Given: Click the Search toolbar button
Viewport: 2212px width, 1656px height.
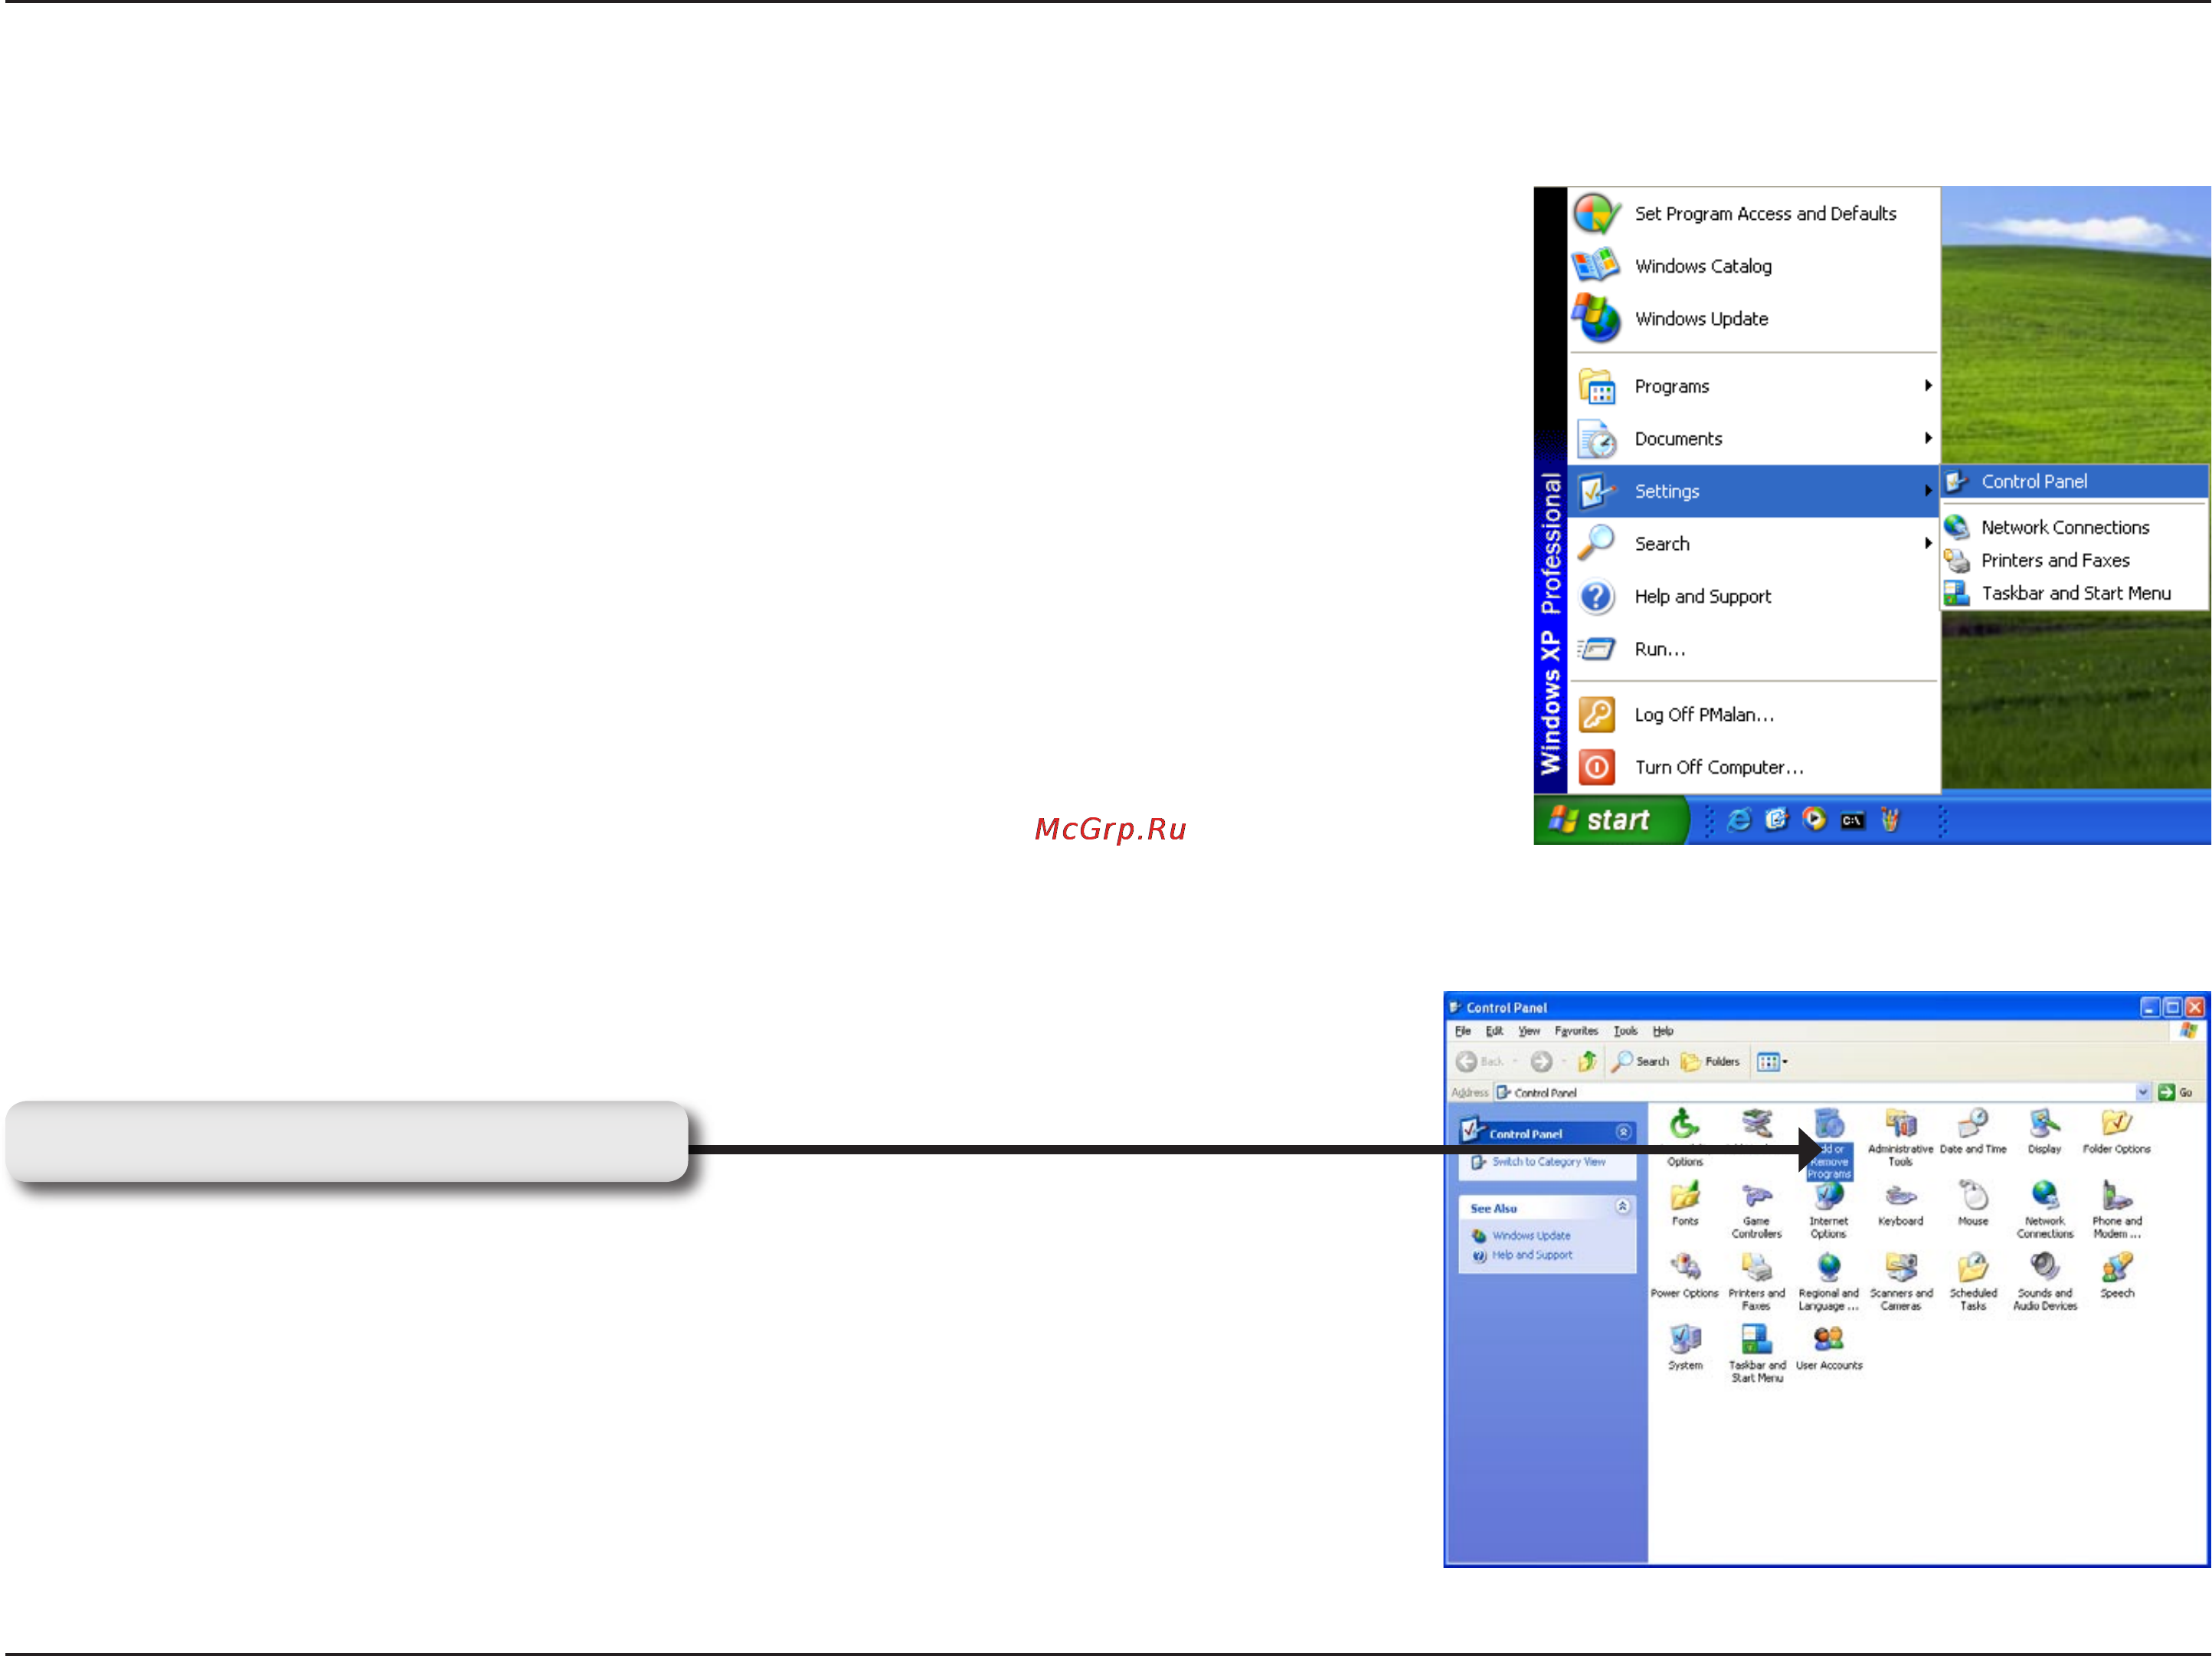Looking at the screenshot, I should pyautogui.click(x=1640, y=1061).
